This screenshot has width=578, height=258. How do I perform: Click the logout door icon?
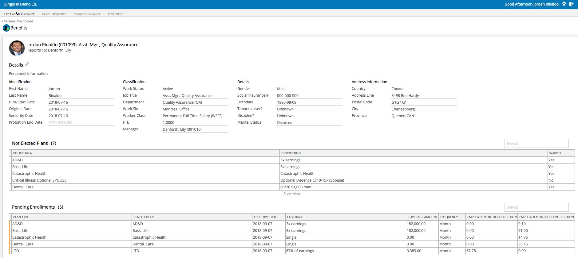click(571, 4)
